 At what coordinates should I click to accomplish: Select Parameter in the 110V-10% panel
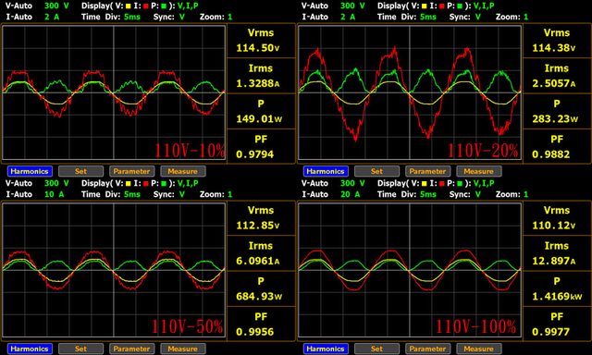[x=131, y=171]
